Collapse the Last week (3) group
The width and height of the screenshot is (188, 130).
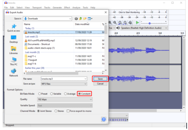(x=32, y=37)
